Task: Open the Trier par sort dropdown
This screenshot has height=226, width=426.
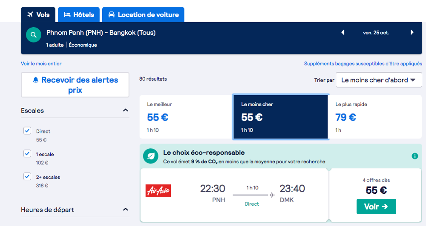Action: pos(379,80)
